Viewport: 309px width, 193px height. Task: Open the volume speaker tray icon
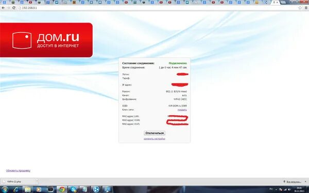289,189
